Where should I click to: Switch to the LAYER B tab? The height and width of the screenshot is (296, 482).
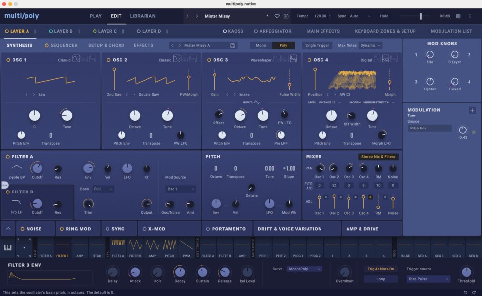pos(62,31)
